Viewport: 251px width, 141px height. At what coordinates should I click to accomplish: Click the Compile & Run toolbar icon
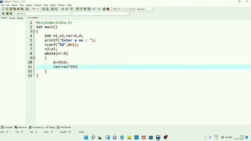85,9
